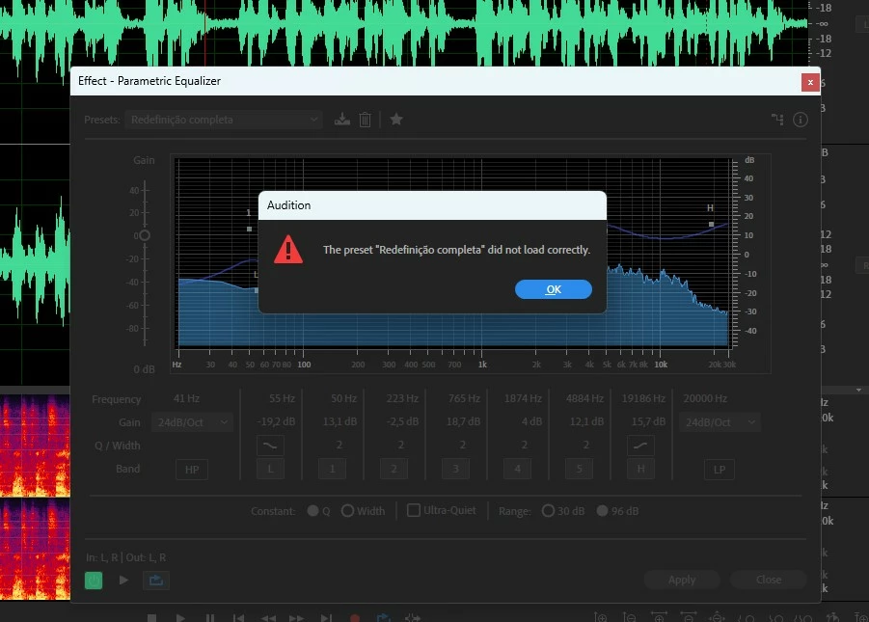Click the 1874 Hz frequency value
This screenshot has height=622, width=869.
[x=523, y=398]
